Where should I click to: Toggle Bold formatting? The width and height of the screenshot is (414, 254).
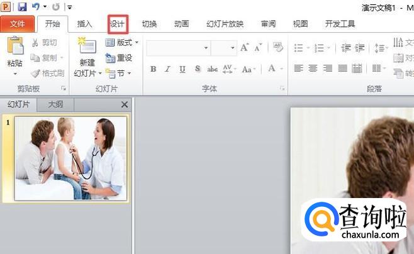point(153,69)
